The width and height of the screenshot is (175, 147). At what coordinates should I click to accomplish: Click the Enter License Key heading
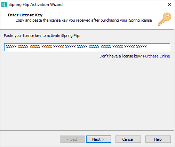point(25,15)
